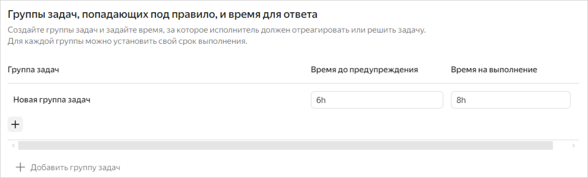The image size is (588, 178).
Task: Click the Время до предупреждения column header
Action: tap(364, 70)
